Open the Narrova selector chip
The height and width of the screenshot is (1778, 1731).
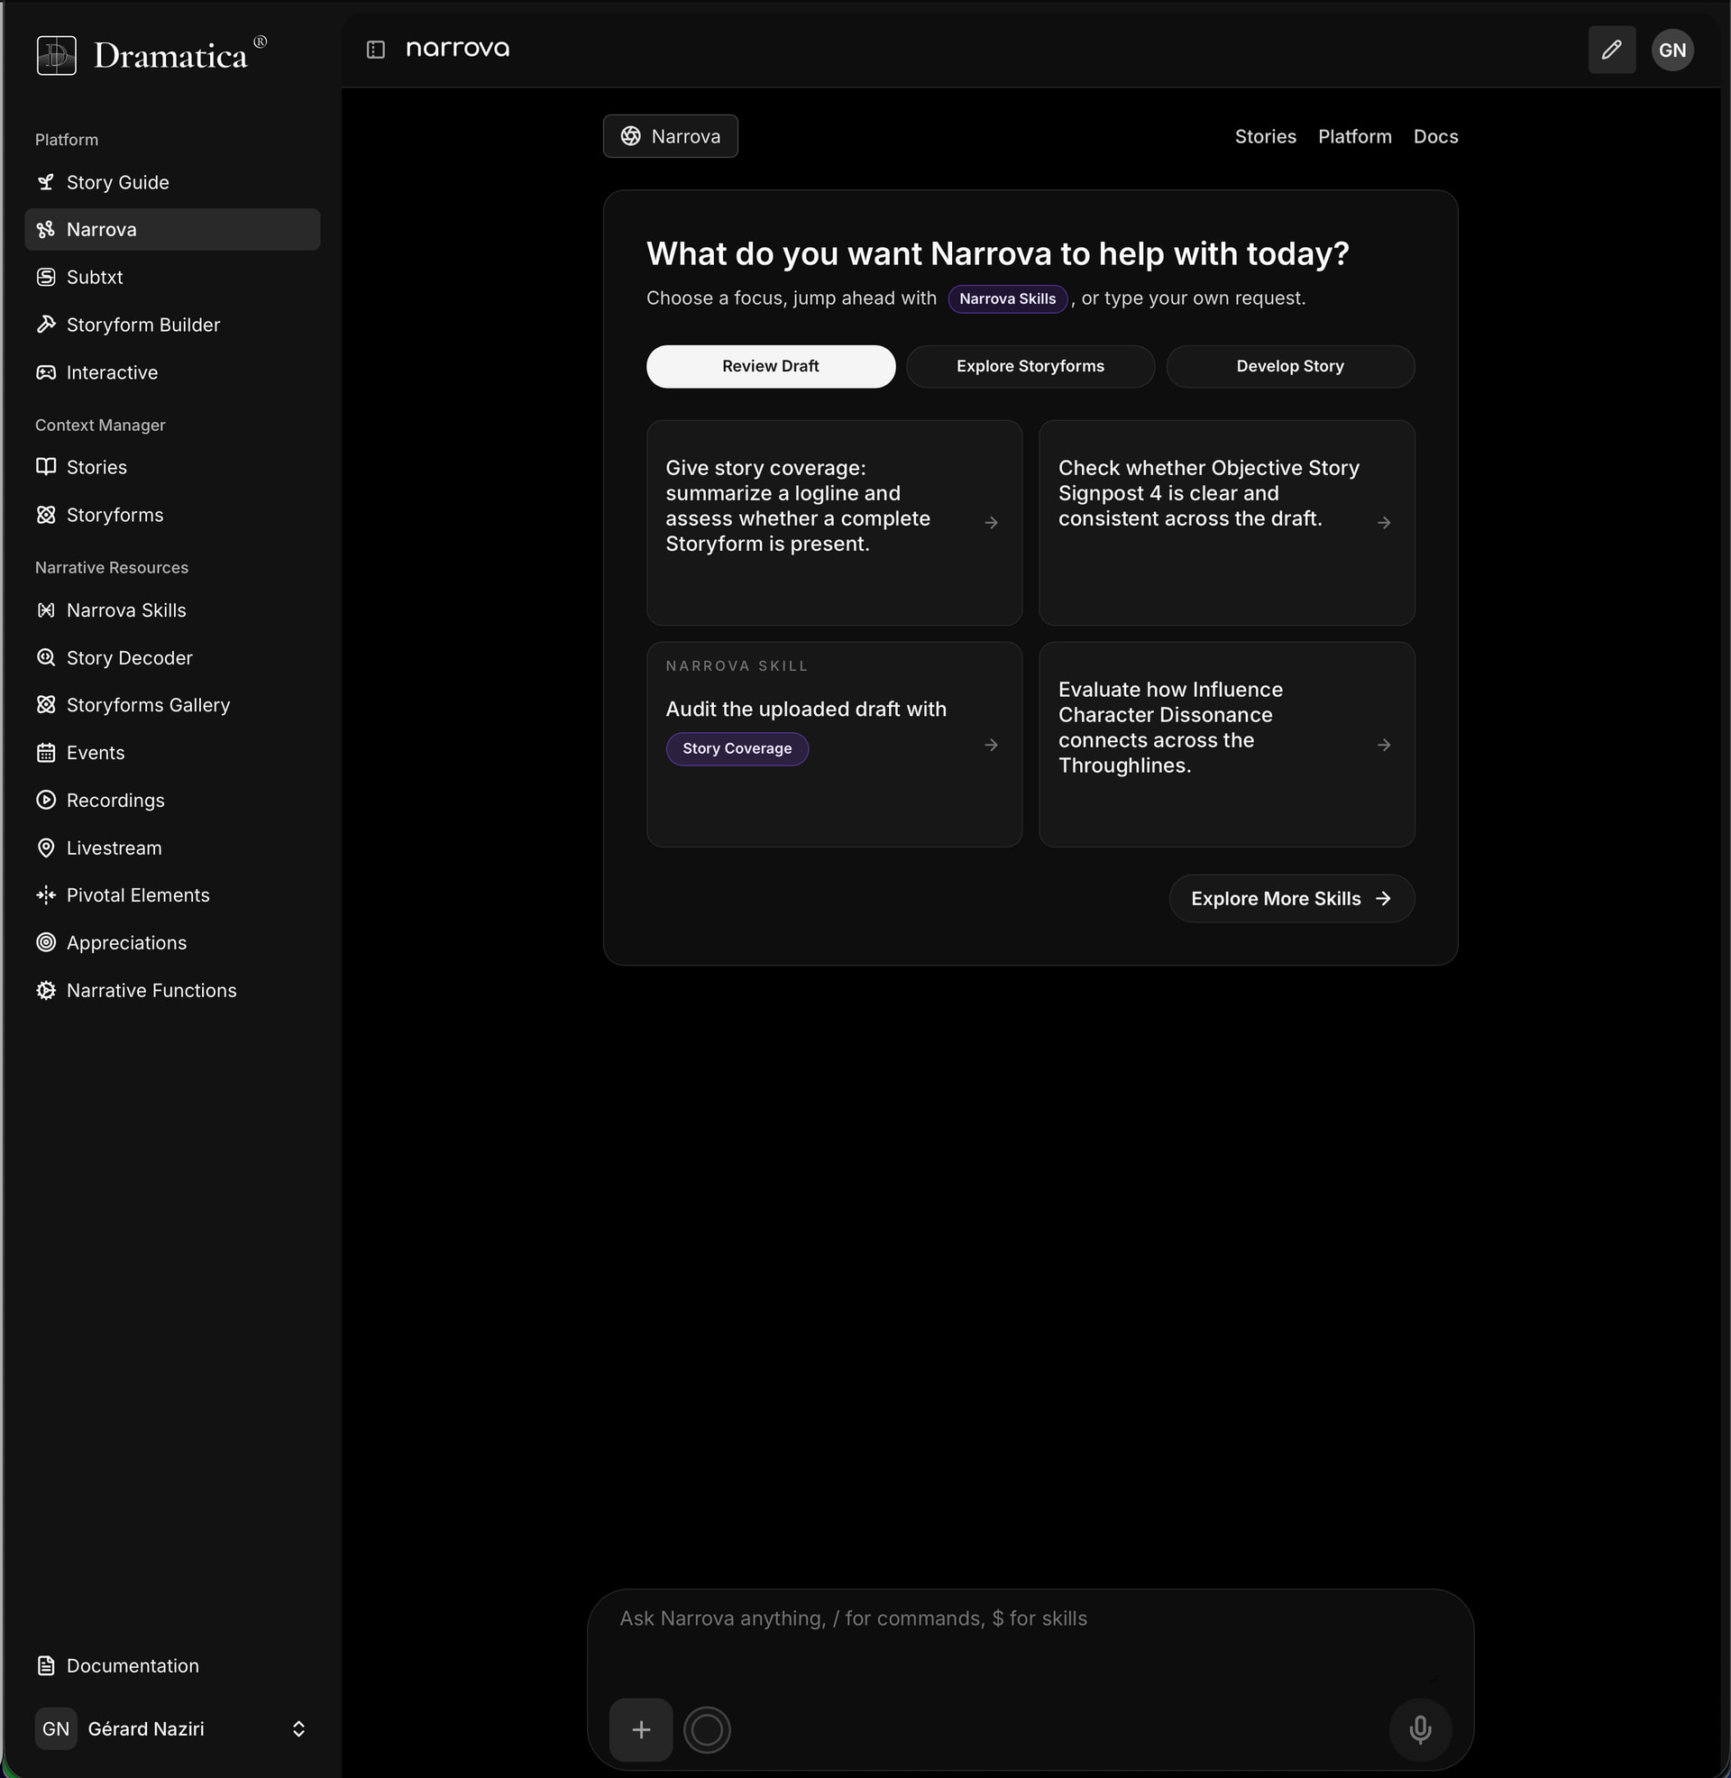click(x=670, y=136)
